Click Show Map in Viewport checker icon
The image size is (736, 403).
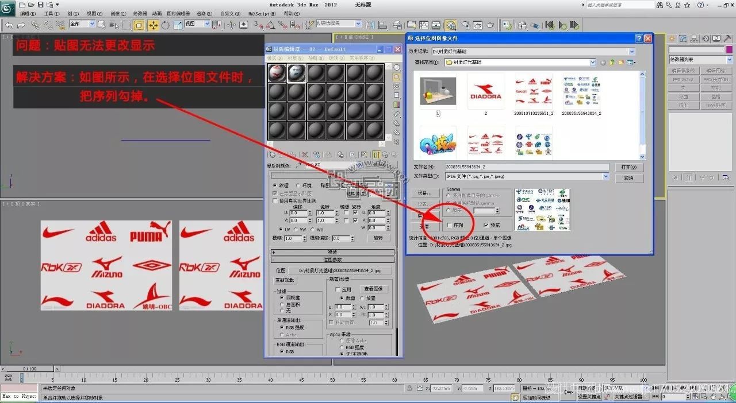click(364, 154)
